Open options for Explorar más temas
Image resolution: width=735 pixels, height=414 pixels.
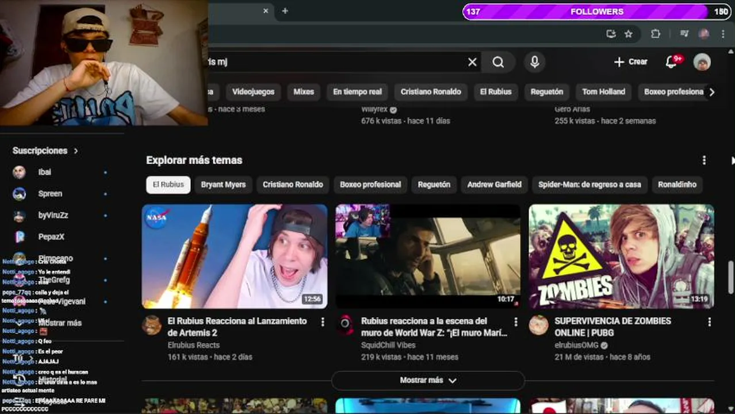click(x=704, y=160)
